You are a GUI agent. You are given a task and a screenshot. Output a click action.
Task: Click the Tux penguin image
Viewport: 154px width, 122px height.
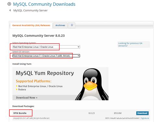pos(92,84)
